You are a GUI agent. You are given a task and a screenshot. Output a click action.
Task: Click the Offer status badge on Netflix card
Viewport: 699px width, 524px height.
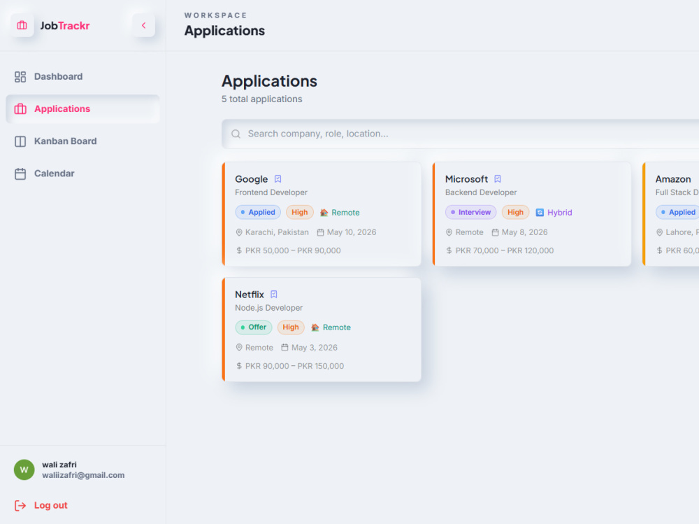click(x=254, y=327)
